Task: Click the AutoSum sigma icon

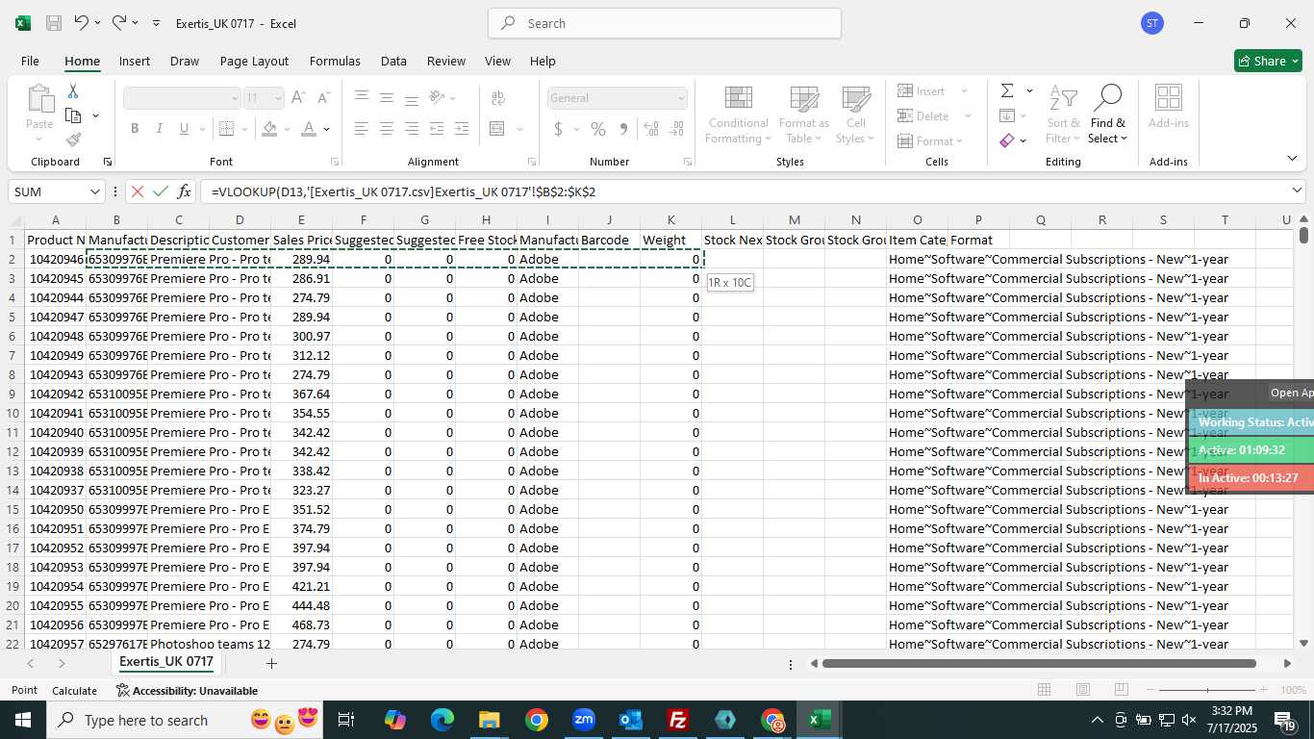Action: pos(1007,90)
